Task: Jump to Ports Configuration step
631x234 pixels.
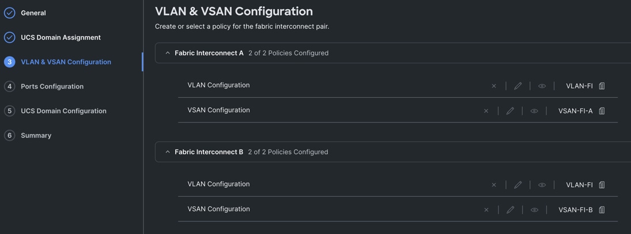Action: [52, 86]
